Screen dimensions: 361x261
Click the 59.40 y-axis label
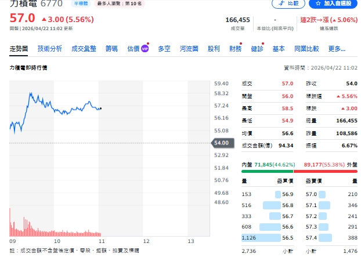[221, 84]
